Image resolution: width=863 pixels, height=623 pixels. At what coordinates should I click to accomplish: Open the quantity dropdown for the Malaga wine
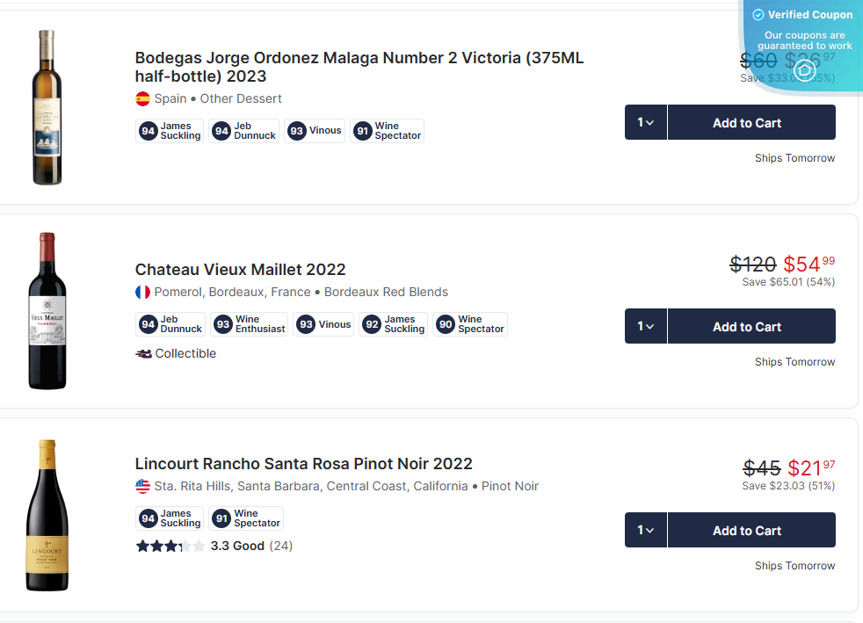click(644, 122)
